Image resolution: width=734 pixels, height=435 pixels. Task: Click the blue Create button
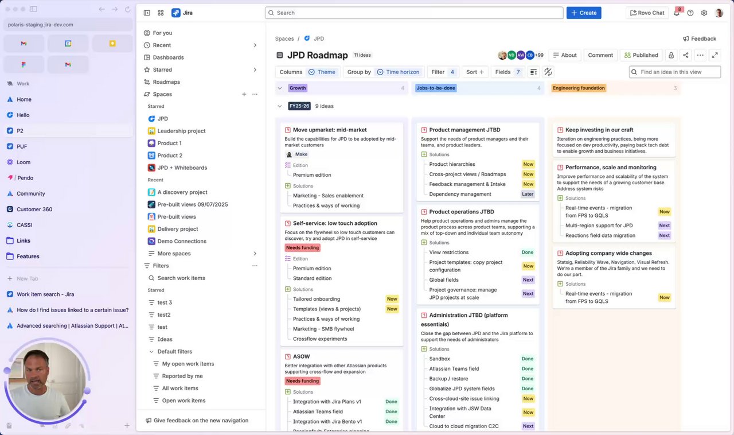(584, 13)
